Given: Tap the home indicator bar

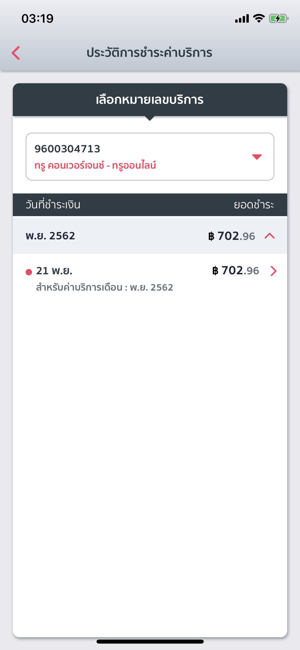Looking at the screenshot, I should 150,641.
